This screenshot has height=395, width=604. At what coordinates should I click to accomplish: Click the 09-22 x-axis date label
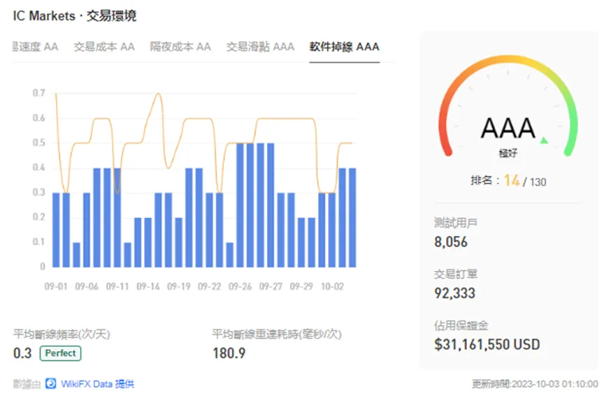pyautogui.click(x=209, y=287)
